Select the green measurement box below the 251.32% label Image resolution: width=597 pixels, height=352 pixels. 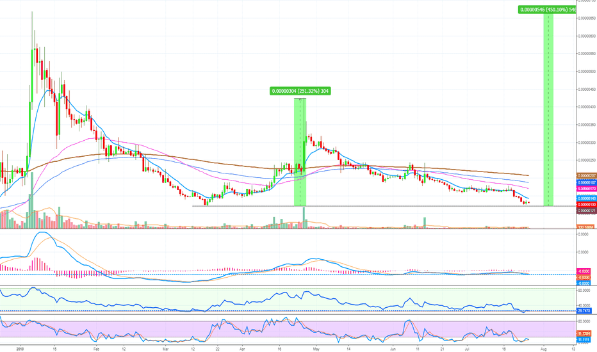click(300, 152)
